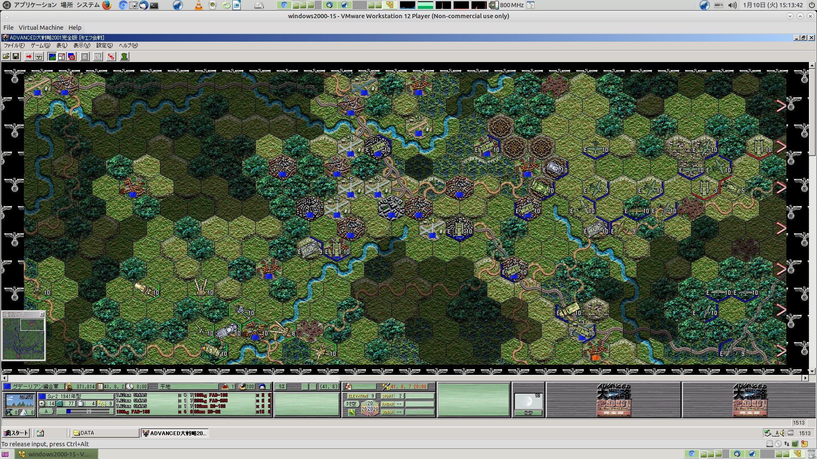This screenshot has height=459, width=817.
Task: Open the VMware Help menu
Action: (x=75, y=28)
